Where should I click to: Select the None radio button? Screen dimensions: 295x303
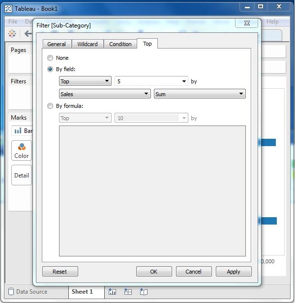click(x=50, y=58)
